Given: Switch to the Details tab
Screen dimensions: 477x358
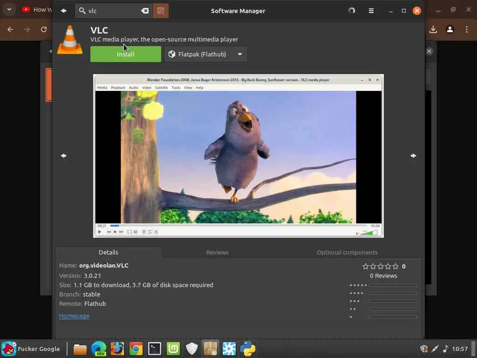Looking at the screenshot, I should click(x=109, y=252).
